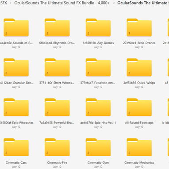Screen dimensions: 169x169
Task: Select the '0f8c34b8-Rhythmic-Dro...' name label
Action: [x=57, y=43]
